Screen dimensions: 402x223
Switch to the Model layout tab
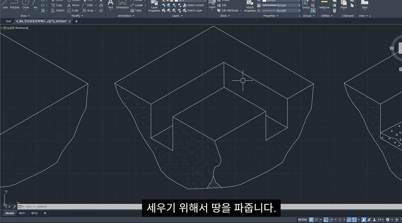click(x=9, y=213)
